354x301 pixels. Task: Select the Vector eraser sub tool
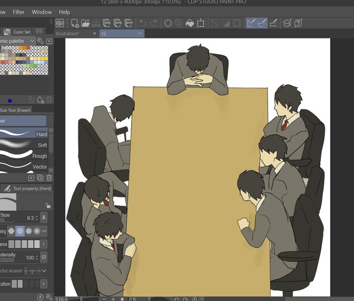click(24, 166)
